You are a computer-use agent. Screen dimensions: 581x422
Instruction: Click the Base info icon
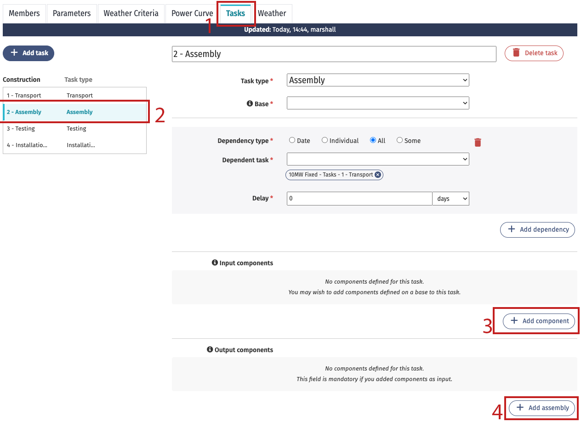click(x=250, y=103)
